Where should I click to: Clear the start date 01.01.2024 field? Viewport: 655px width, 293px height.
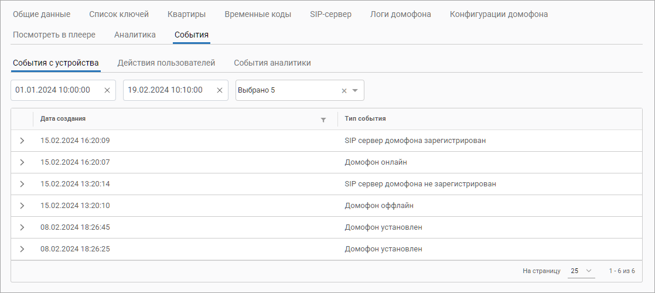coord(107,90)
